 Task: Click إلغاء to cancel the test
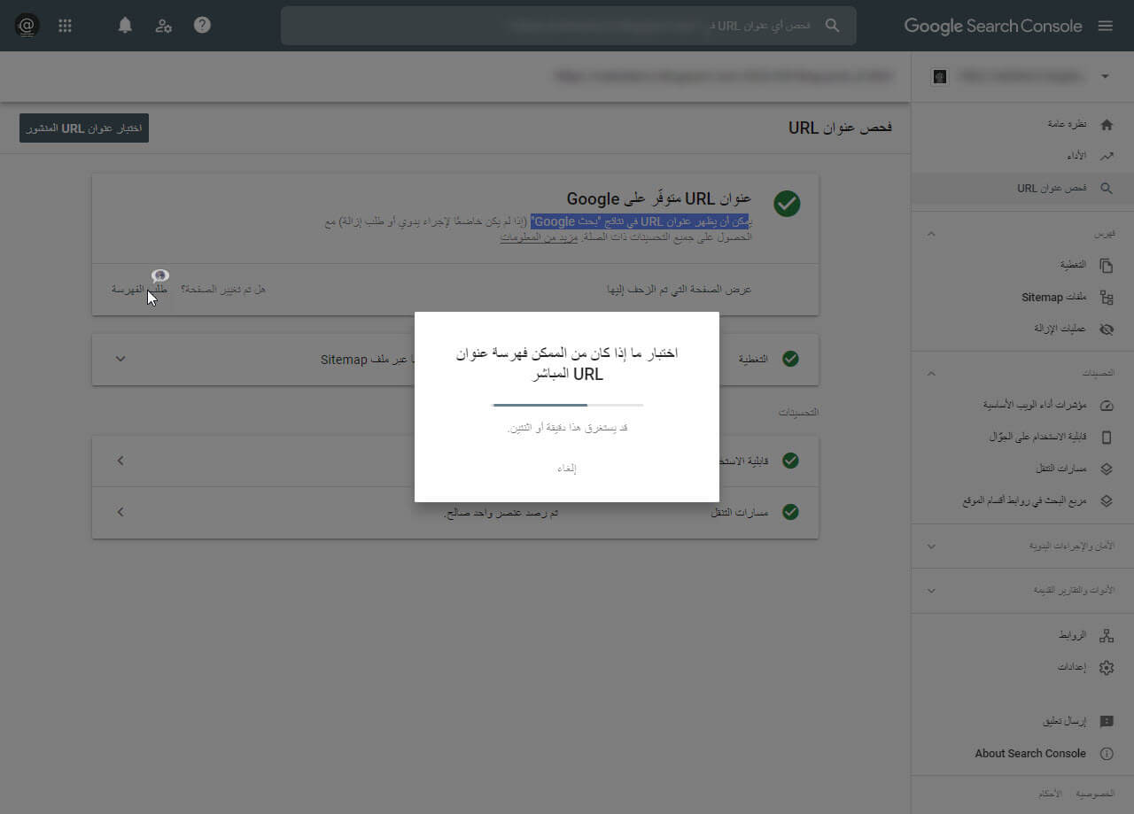[567, 469]
